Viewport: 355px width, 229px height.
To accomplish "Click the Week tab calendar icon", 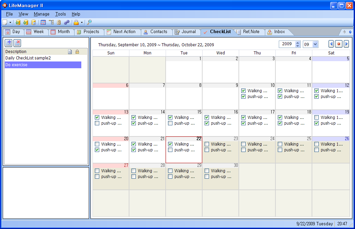I will [x=28, y=32].
